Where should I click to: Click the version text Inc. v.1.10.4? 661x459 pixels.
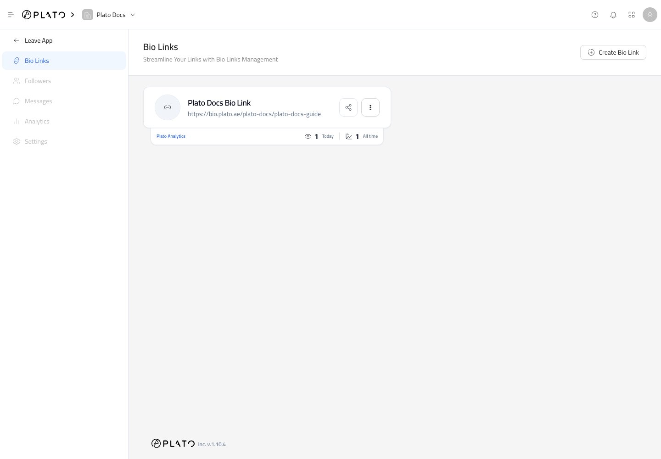[x=212, y=444]
